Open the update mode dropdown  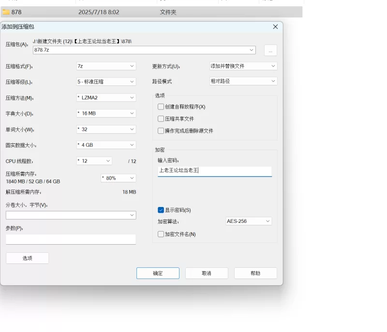(243, 66)
